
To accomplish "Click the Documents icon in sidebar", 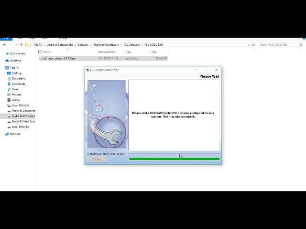I will [9, 78].
